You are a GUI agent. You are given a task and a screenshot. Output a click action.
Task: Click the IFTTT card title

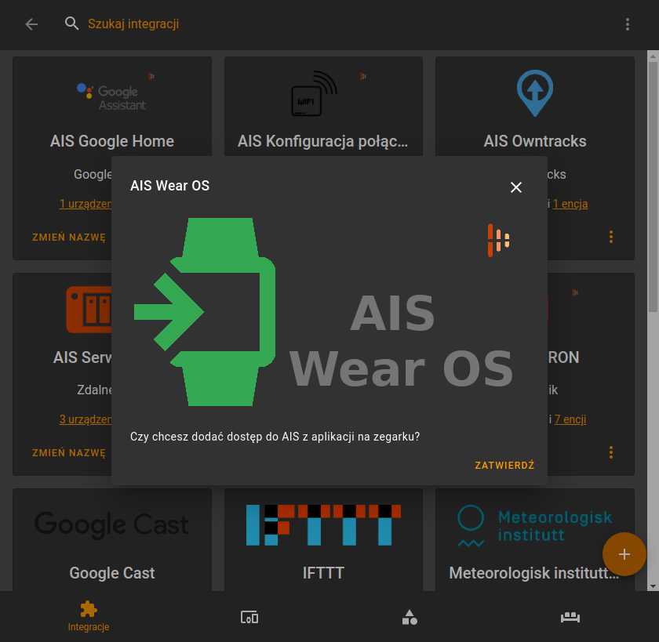point(323,573)
